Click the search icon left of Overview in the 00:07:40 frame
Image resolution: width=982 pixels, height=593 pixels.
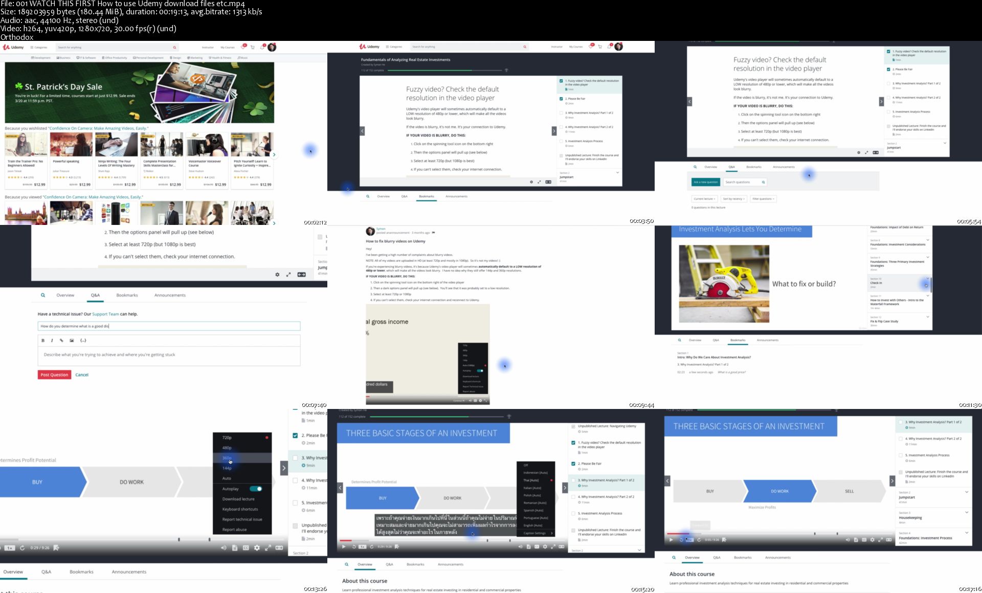coord(43,295)
